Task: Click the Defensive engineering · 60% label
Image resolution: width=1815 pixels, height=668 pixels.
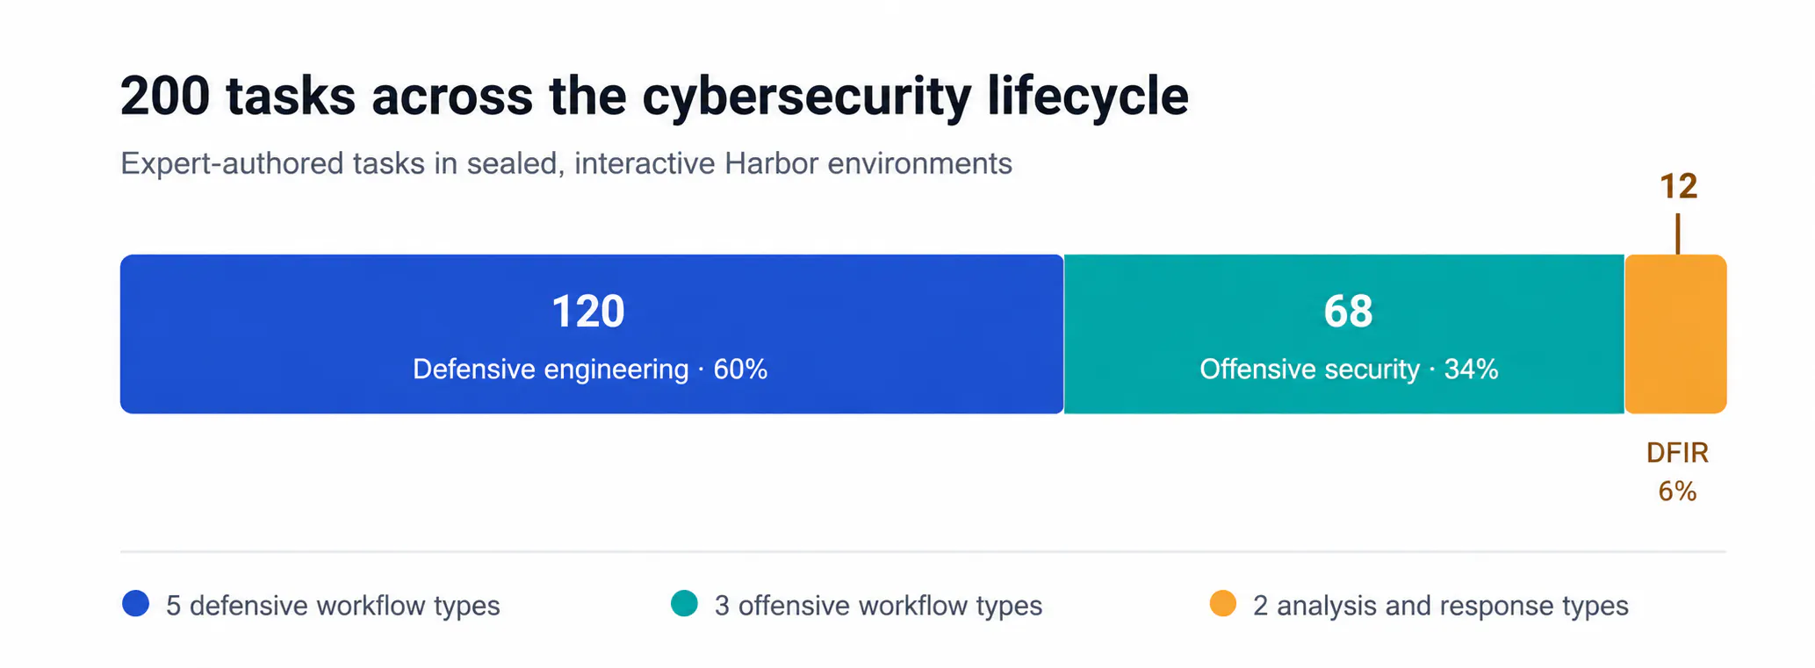Action: tap(590, 370)
